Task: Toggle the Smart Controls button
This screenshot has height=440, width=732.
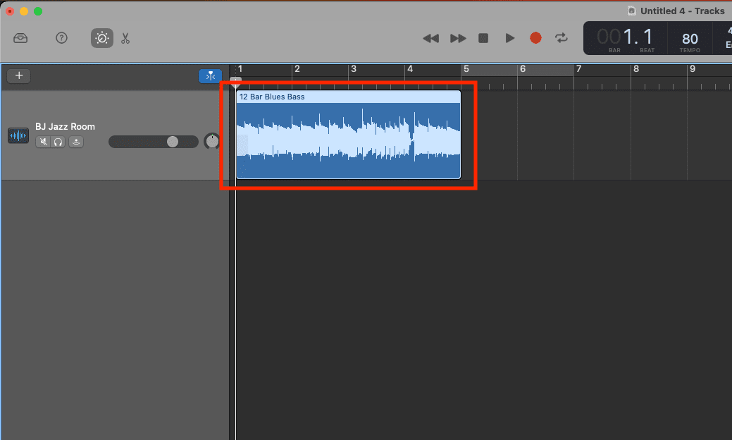Action: point(101,38)
